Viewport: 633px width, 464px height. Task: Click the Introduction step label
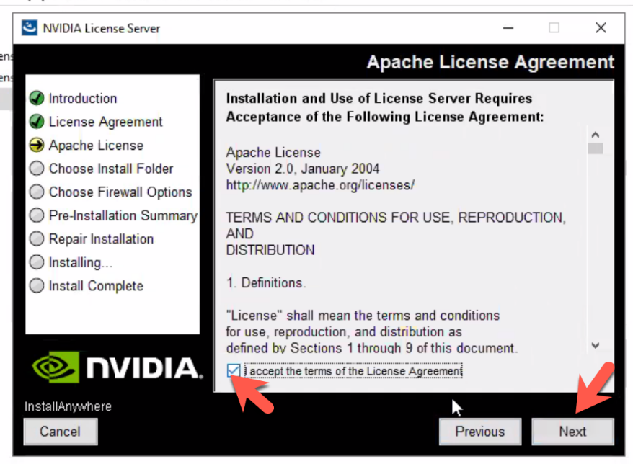click(x=83, y=99)
